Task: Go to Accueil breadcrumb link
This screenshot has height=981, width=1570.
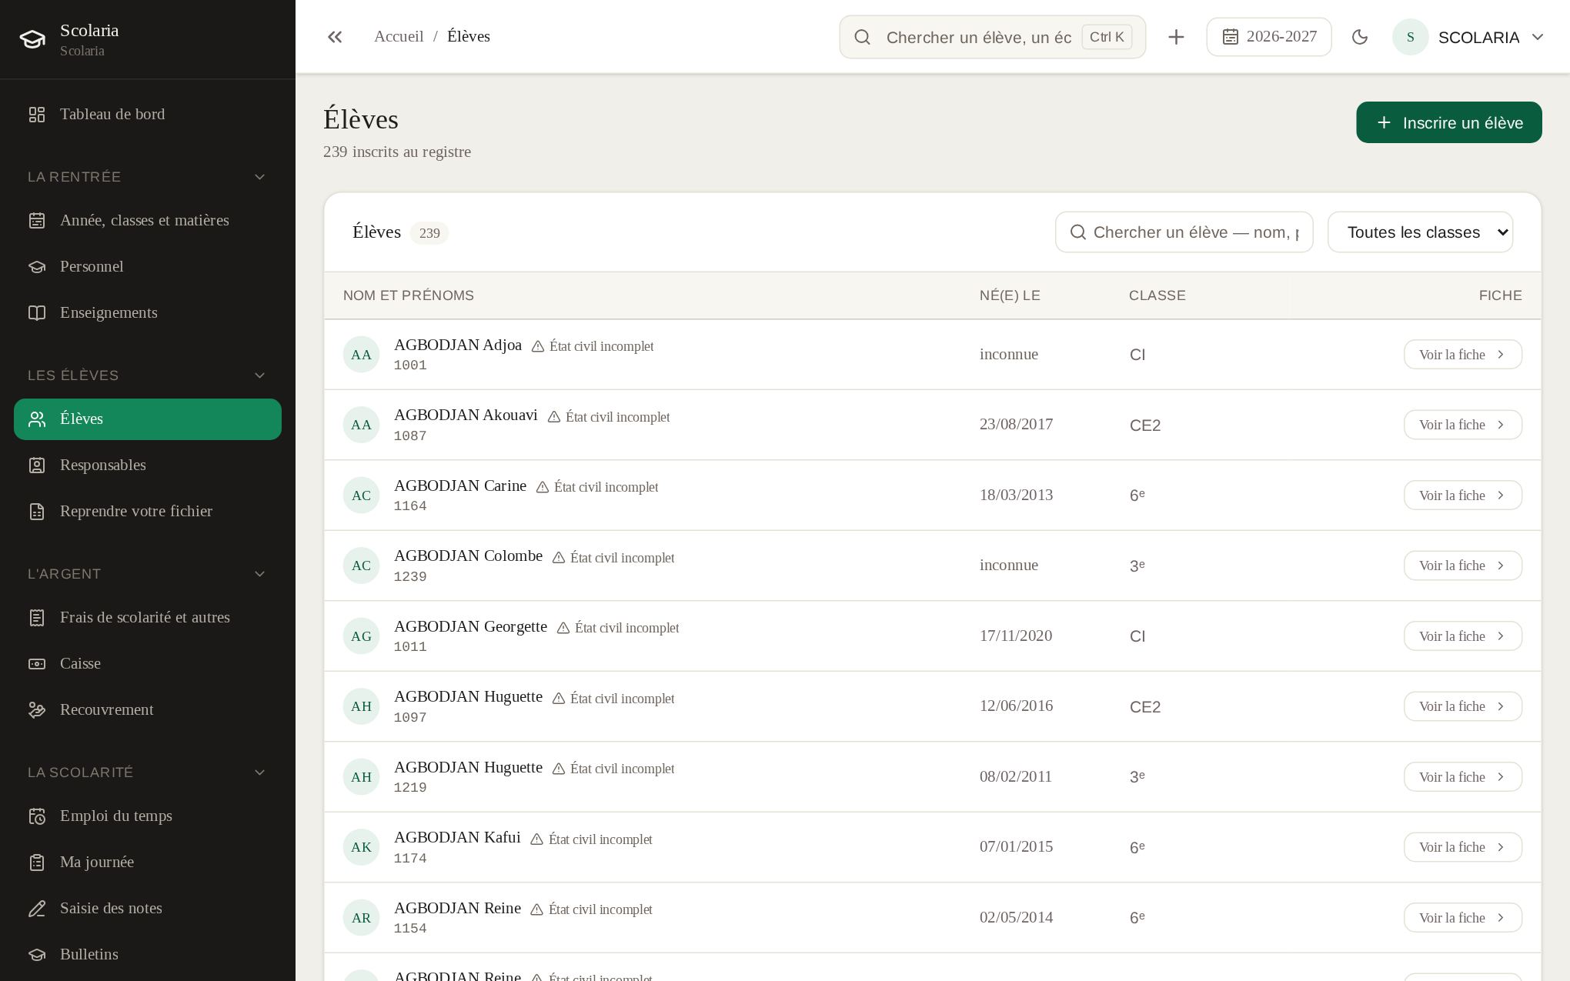Action: click(399, 36)
